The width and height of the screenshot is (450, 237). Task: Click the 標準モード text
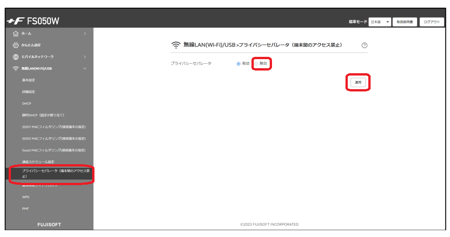[x=358, y=22]
